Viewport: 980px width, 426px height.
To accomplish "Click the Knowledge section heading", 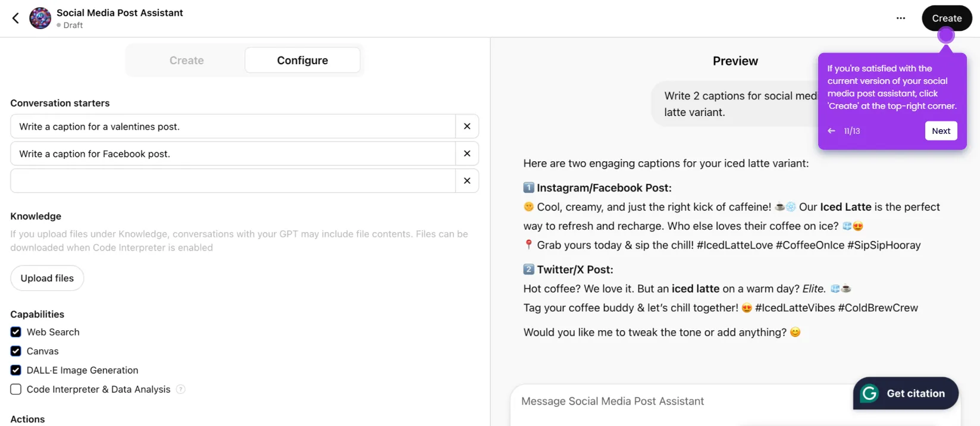I will pyautogui.click(x=36, y=216).
